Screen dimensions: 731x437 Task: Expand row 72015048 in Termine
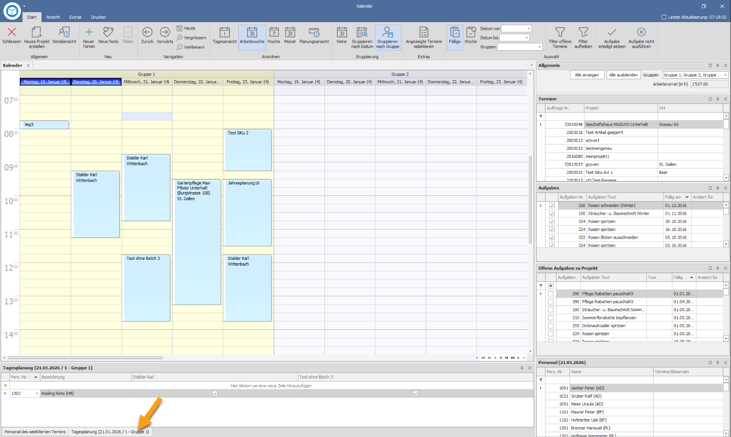[x=541, y=124]
